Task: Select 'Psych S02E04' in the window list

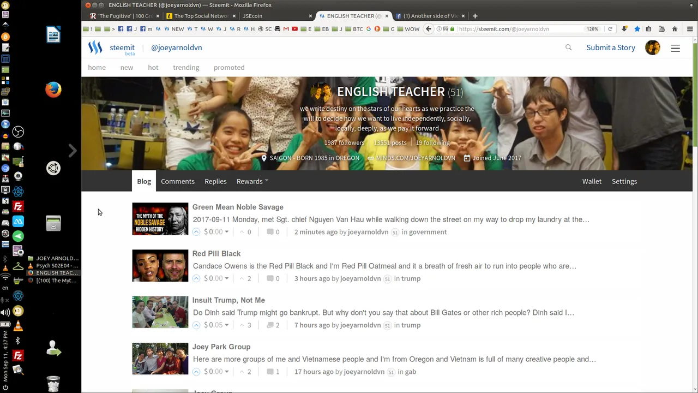Action: (x=53, y=266)
